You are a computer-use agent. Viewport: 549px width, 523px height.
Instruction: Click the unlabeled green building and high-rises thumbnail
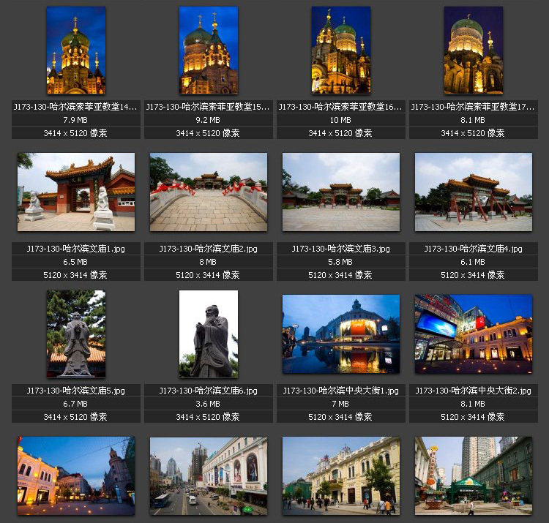click(x=474, y=475)
